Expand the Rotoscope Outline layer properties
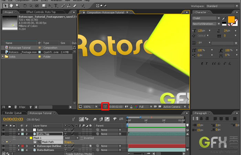241x155 pixels. tap(19, 146)
